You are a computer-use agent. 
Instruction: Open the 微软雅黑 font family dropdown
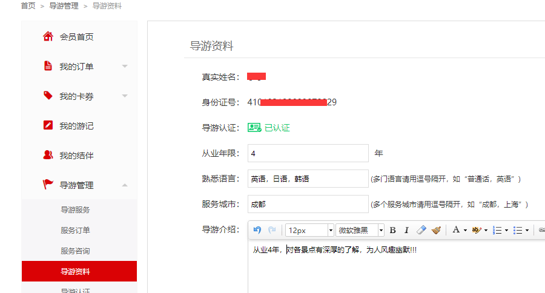(x=360, y=230)
